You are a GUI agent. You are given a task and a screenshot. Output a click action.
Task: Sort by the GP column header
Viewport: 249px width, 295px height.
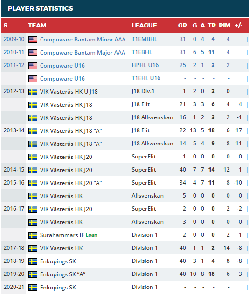coord(182,25)
